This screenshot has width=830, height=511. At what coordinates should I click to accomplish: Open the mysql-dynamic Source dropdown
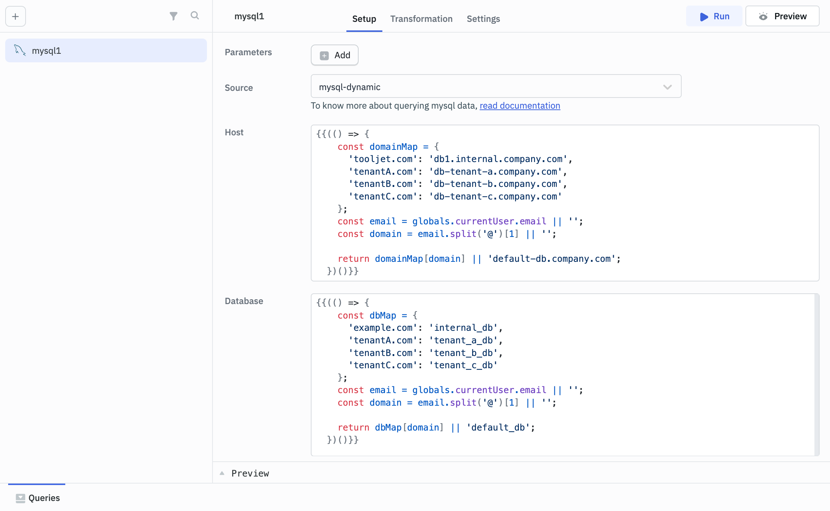(495, 87)
